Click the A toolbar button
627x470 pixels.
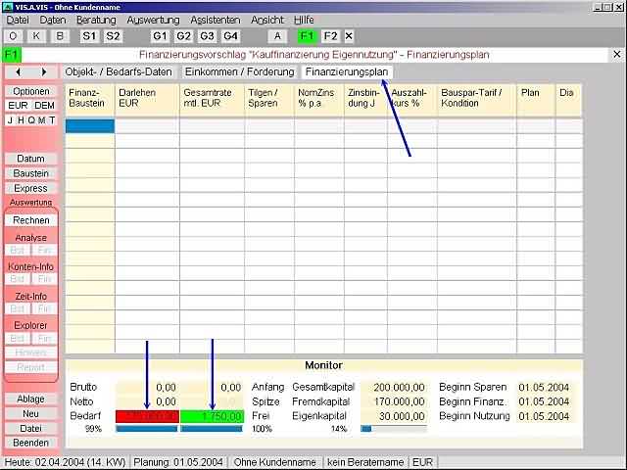click(x=277, y=36)
